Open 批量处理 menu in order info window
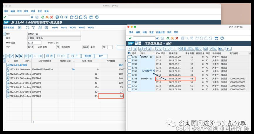 [x=160, y=32]
